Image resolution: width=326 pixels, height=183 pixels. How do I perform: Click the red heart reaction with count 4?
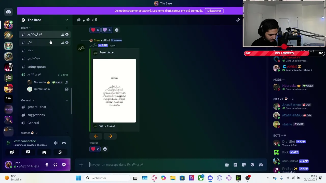95,30
